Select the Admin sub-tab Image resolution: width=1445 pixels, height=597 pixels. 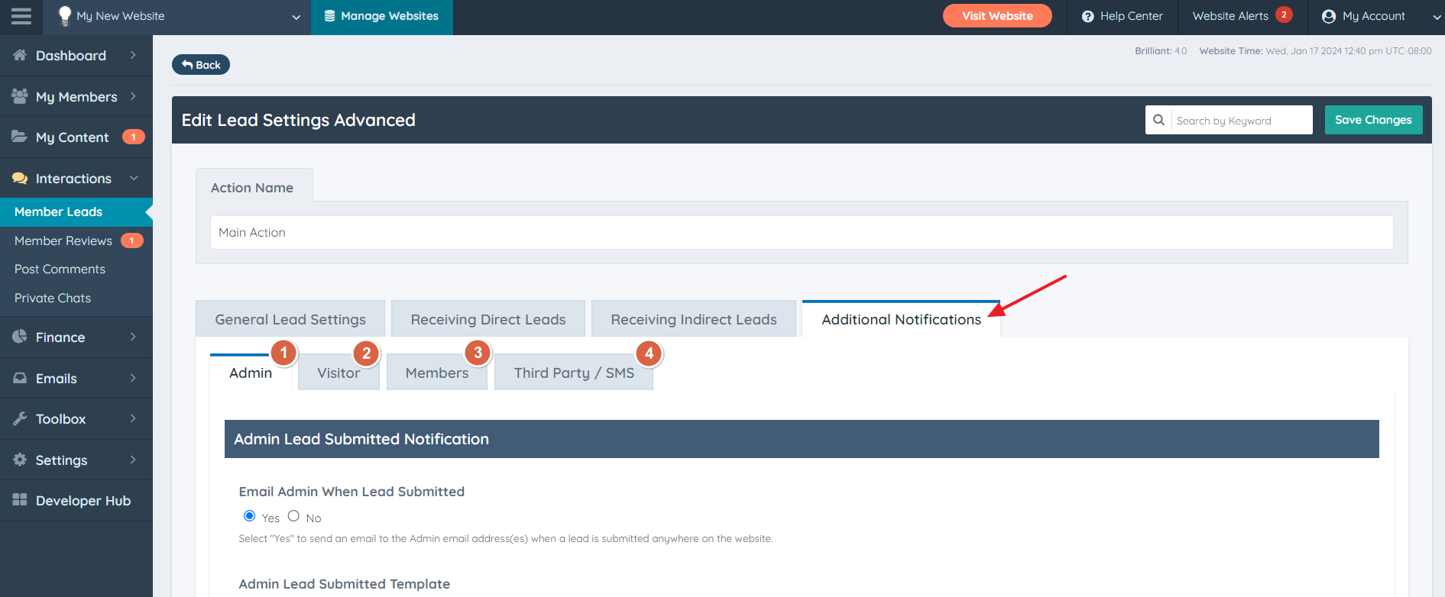tap(251, 373)
